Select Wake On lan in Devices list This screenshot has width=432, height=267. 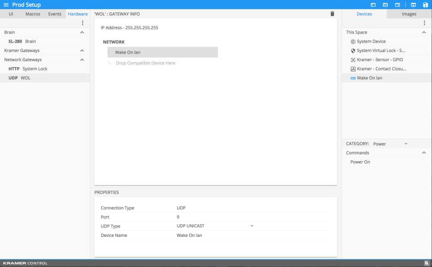(387, 78)
